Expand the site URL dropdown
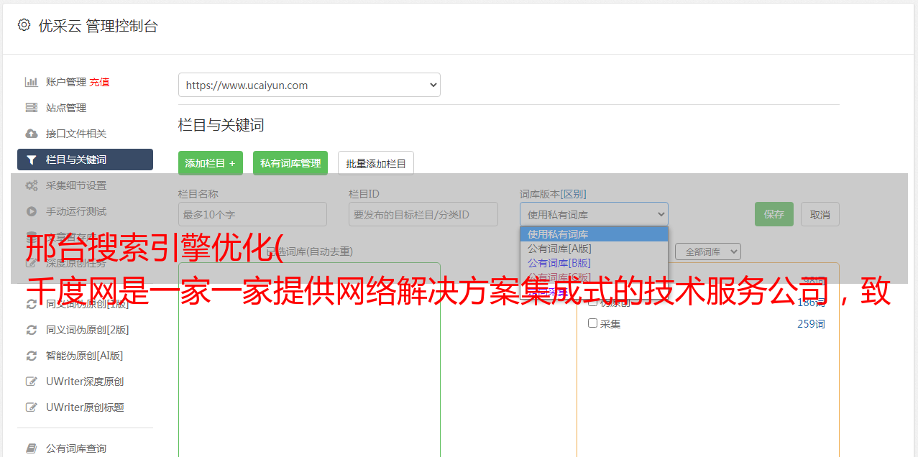The width and height of the screenshot is (918, 457). [x=309, y=85]
